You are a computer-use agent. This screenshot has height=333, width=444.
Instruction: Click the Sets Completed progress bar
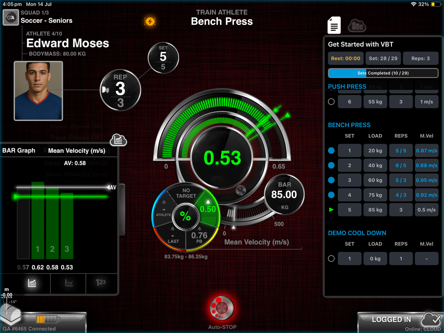(383, 73)
